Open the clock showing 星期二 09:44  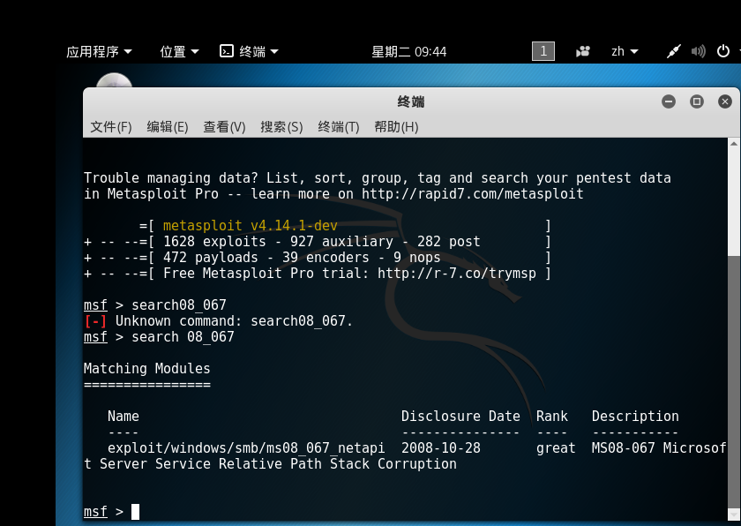coord(408,51)
